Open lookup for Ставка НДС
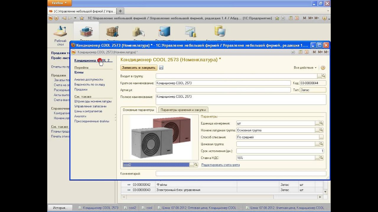Viewport: 378px width, 212px height. (x=322, y=158)
